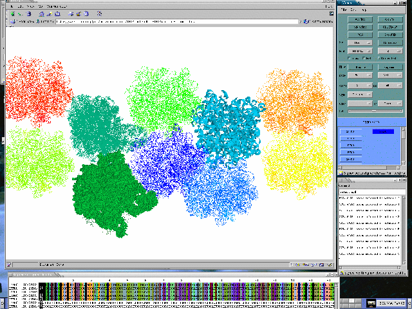Toggle the last checkbox in the control panel row

click(x=378, y=58)
